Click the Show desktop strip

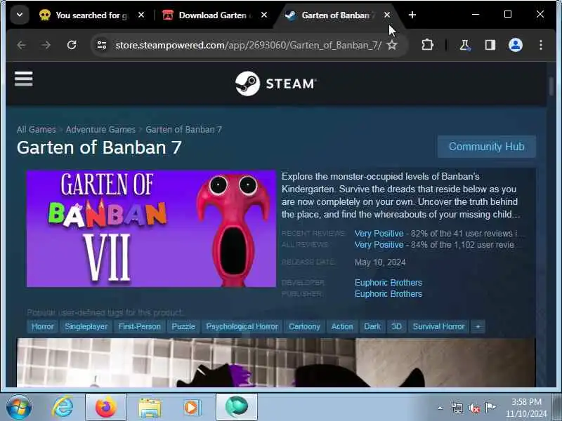(558, 408)
